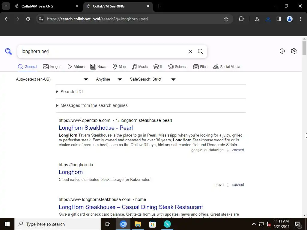The height and width of the screenshot is (230, 307).
Task: Select the General search category
Action: (x=27, y=67)
